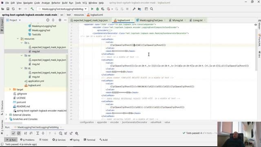This screenshot has width=261, height=147.
Task: Open the TODO tool window
Action: pos(44,140)
